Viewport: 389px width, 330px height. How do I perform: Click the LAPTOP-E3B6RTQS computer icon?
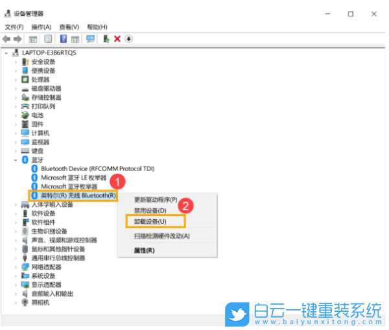pos(16,53)
